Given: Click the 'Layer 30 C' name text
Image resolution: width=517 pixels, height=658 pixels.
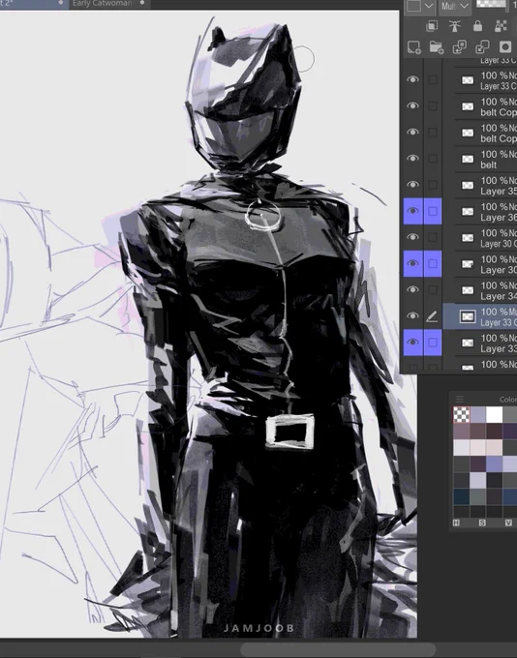Looking at the screenshot, I should point(499,244).
